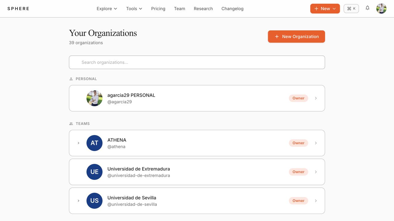Click the 39 organizations count text
394x221 pixels.
tap(86, 43)
